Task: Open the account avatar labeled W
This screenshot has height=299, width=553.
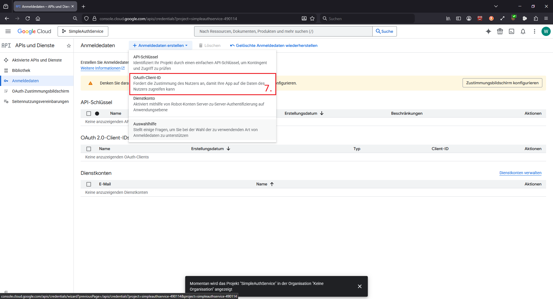Action: click(x=546, y=31)
